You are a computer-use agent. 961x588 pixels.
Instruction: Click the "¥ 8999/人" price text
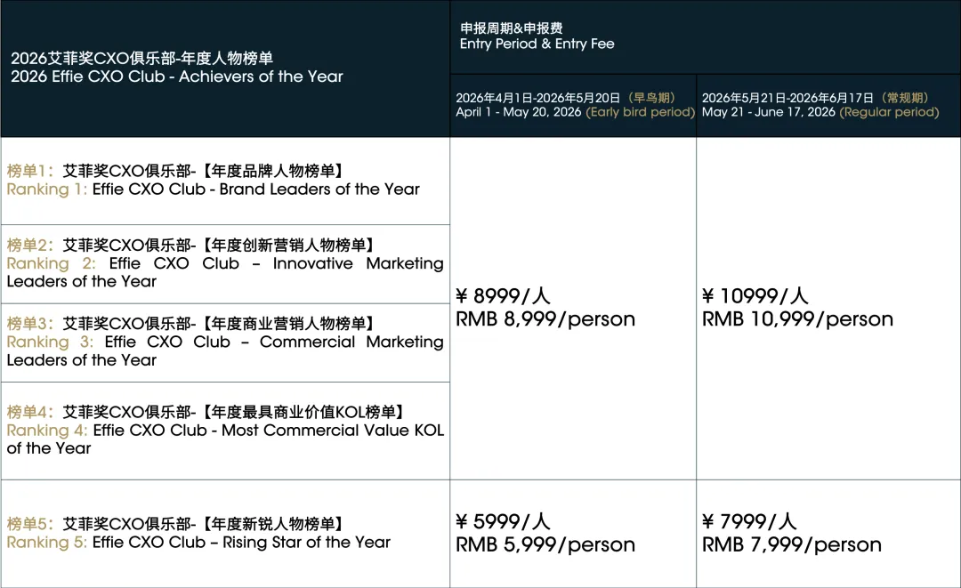click(504, 296)
